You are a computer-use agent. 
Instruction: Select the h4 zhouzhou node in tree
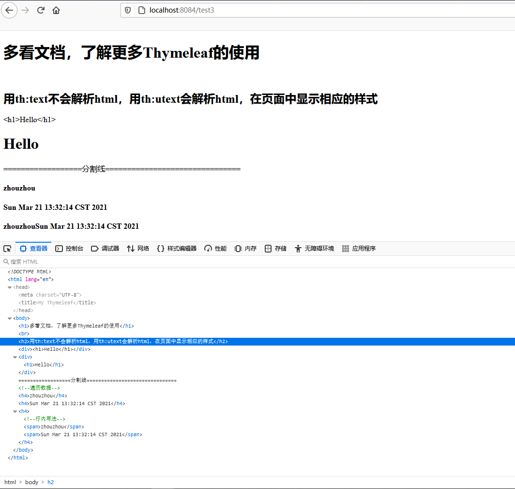click(x=43, y=396)
